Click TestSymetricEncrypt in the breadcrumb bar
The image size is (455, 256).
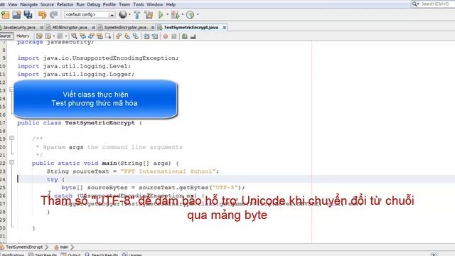(24, 247)
